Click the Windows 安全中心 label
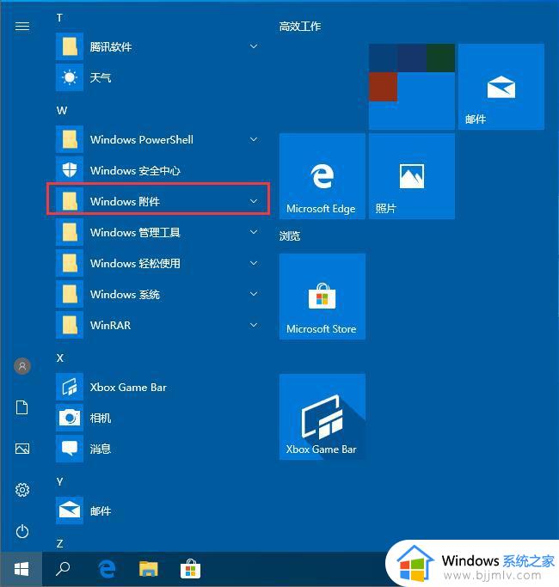This screenshot has height=587, width=559. coord(135,171)
